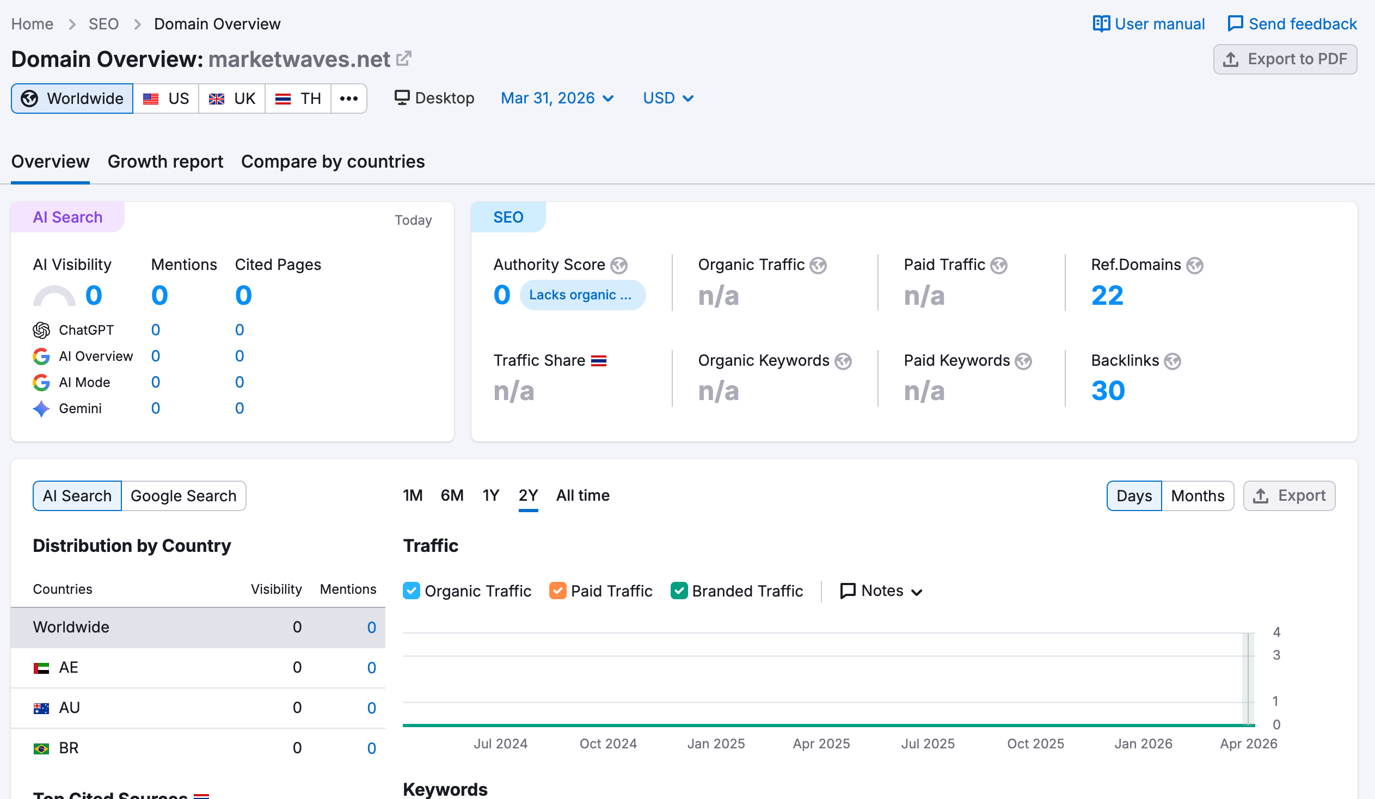Switch chart granularity to Months
1375x799 pixels.
click(x=1198, y=496)
